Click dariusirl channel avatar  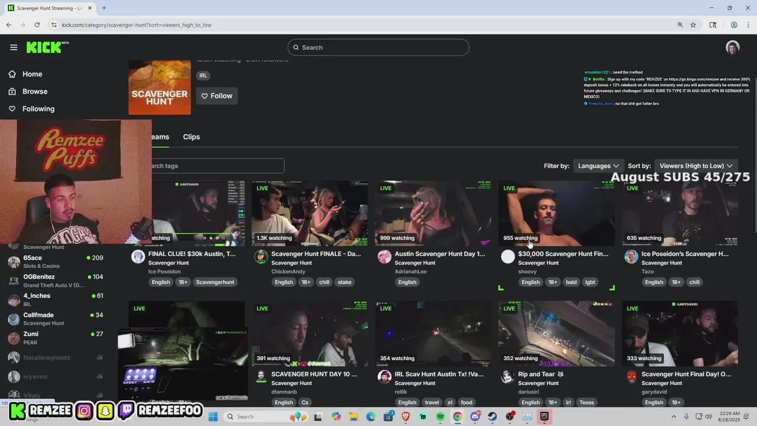coord(507,377)
